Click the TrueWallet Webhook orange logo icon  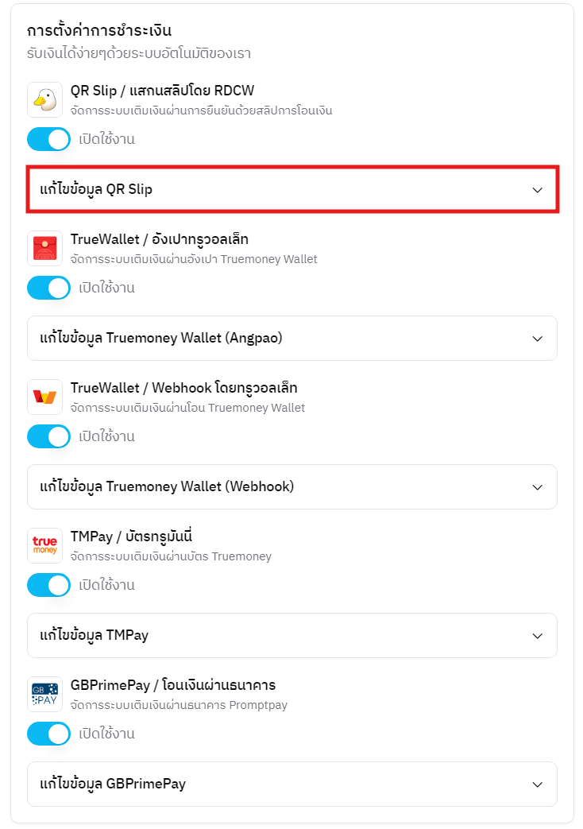44,397
